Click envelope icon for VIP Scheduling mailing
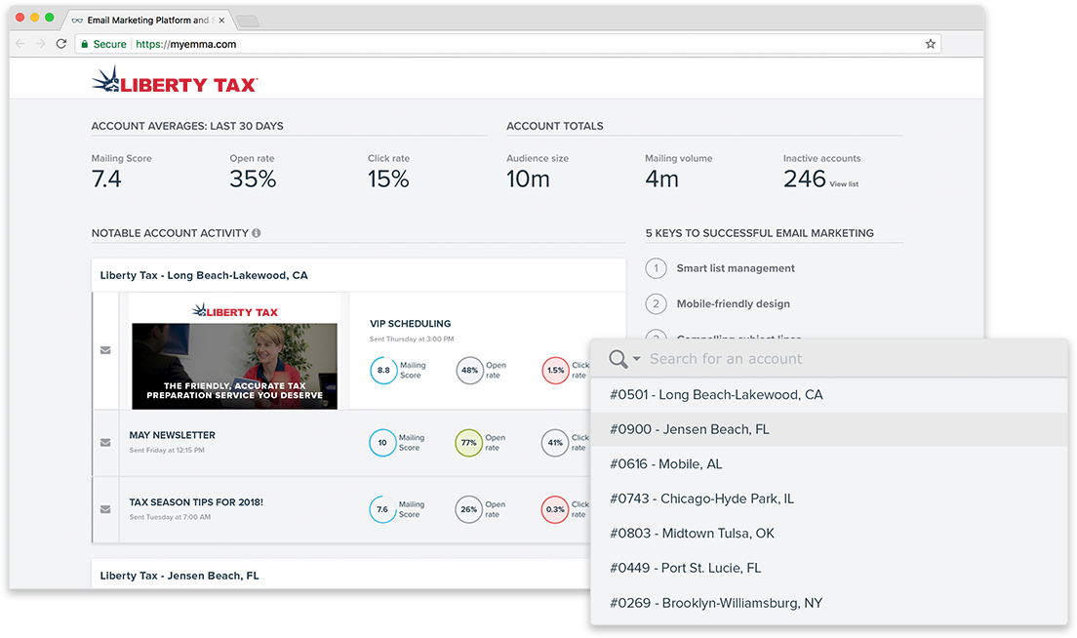 [x=105, y=350]
